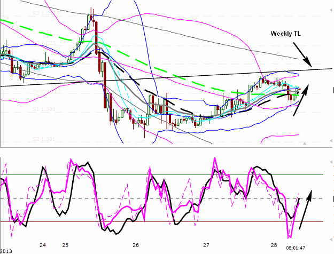The height and width of the screenshot is (254, 334).
Task: Click the 'S1 1.308' support level label
Action: point(44,109)
